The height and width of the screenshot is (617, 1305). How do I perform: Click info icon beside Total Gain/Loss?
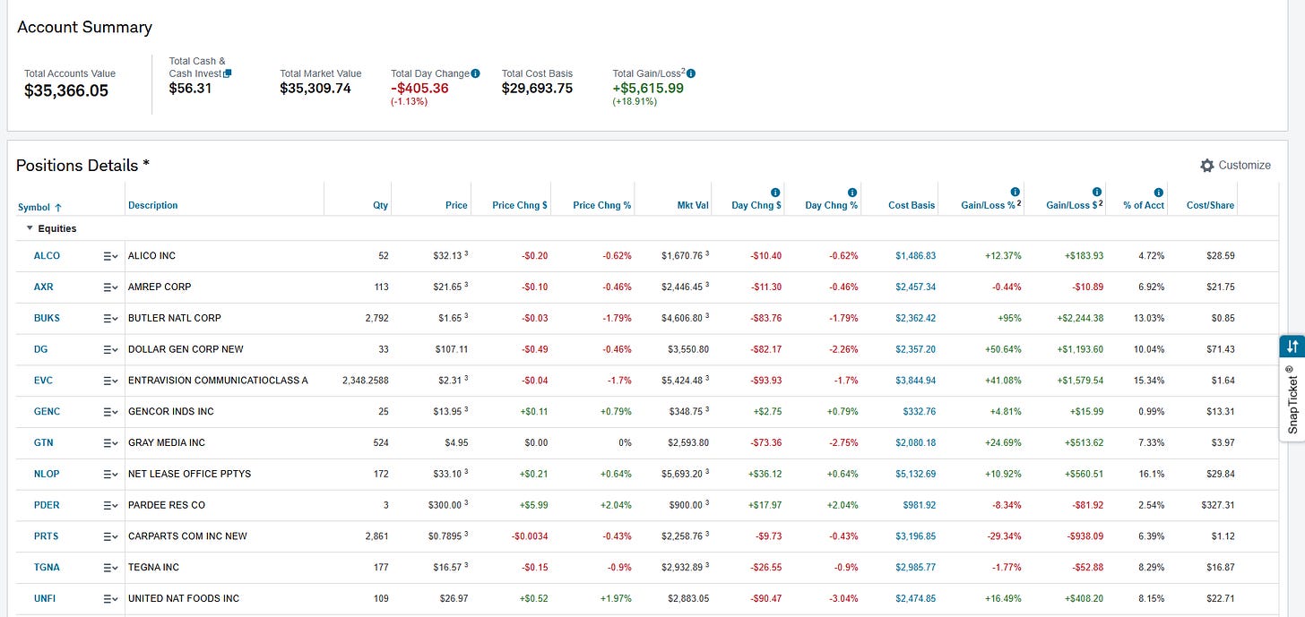click(x=691, y=73)
